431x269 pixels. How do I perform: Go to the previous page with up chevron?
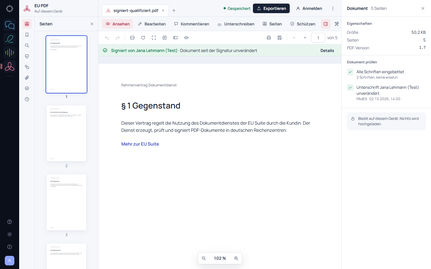294,38
